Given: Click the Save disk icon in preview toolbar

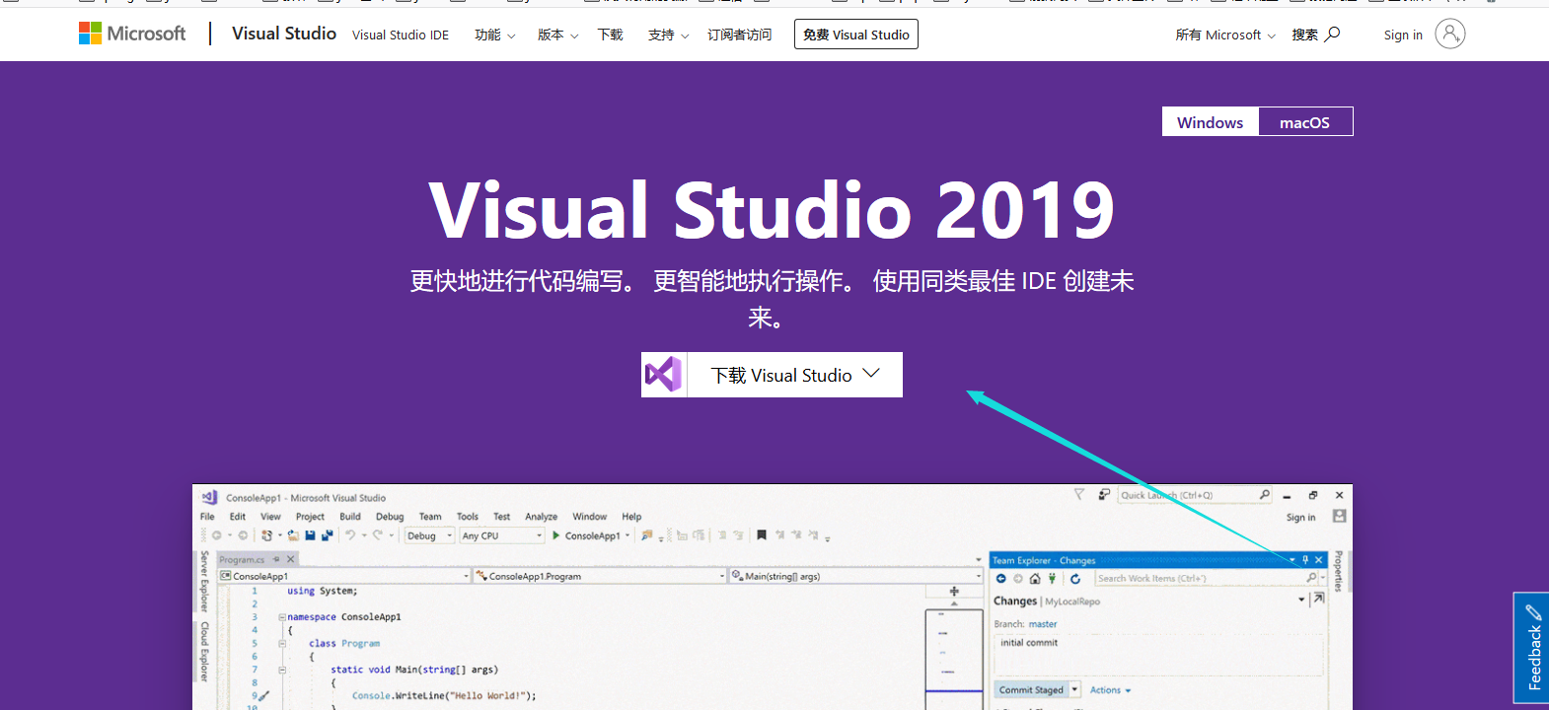Looking at the screenshot, I should coord(310,535).
